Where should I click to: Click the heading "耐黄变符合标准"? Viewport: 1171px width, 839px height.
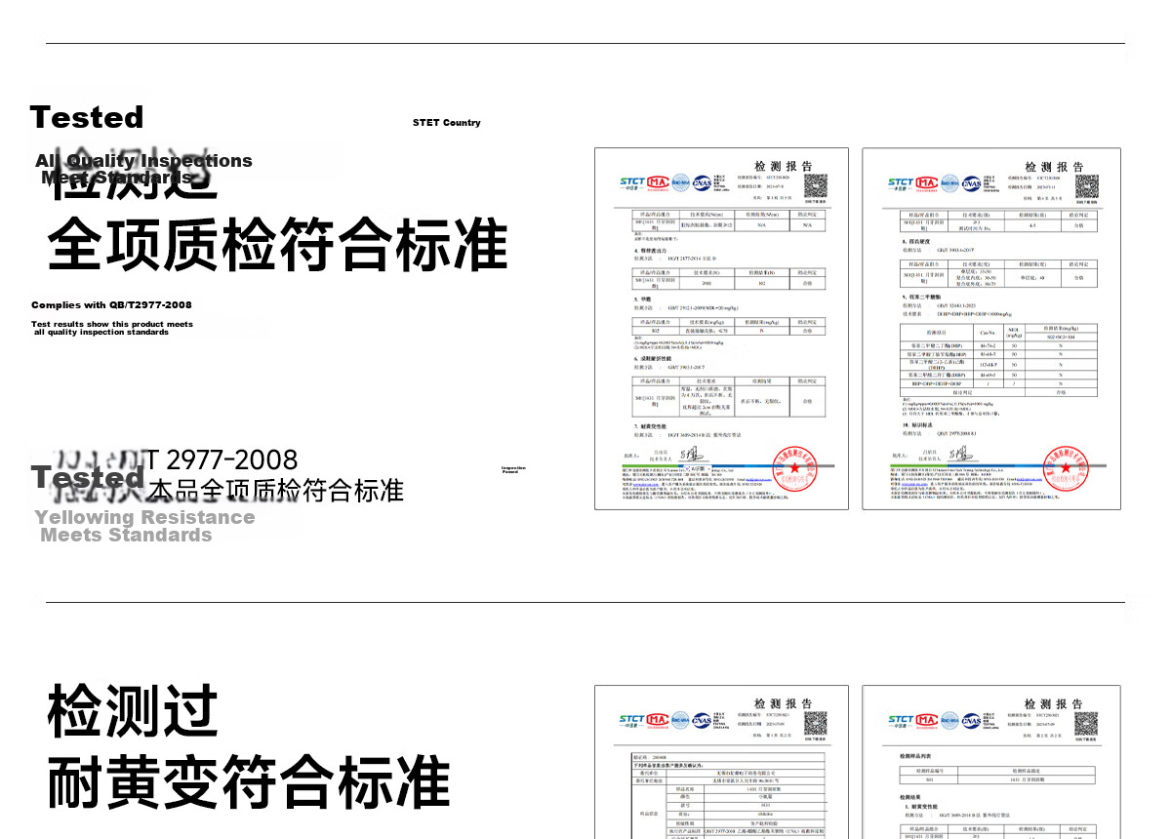[x=249, y=783]
